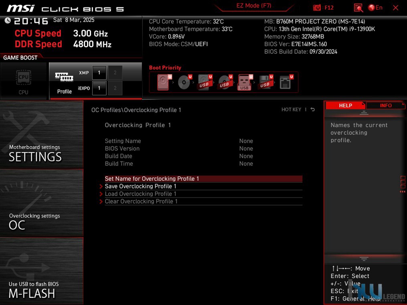407x305 pixels.
Task: Click the BIOS Version row
Action: (x=179, y=149)
